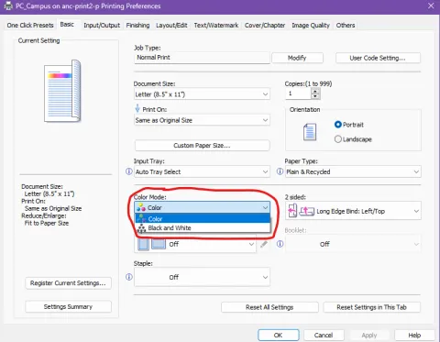The width and height of the screenshot is (440, 342).
Task: Click the Job Type Normal Print field
Action: [x=202, y=58]
